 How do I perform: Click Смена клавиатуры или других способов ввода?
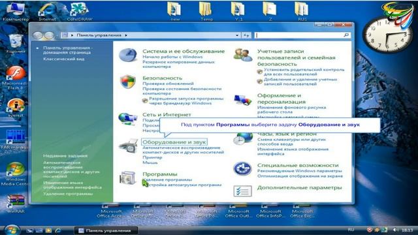pos(291,142)
